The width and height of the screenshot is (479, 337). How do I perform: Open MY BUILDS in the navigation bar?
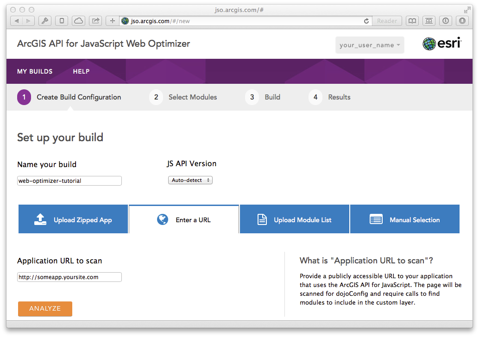35,71
